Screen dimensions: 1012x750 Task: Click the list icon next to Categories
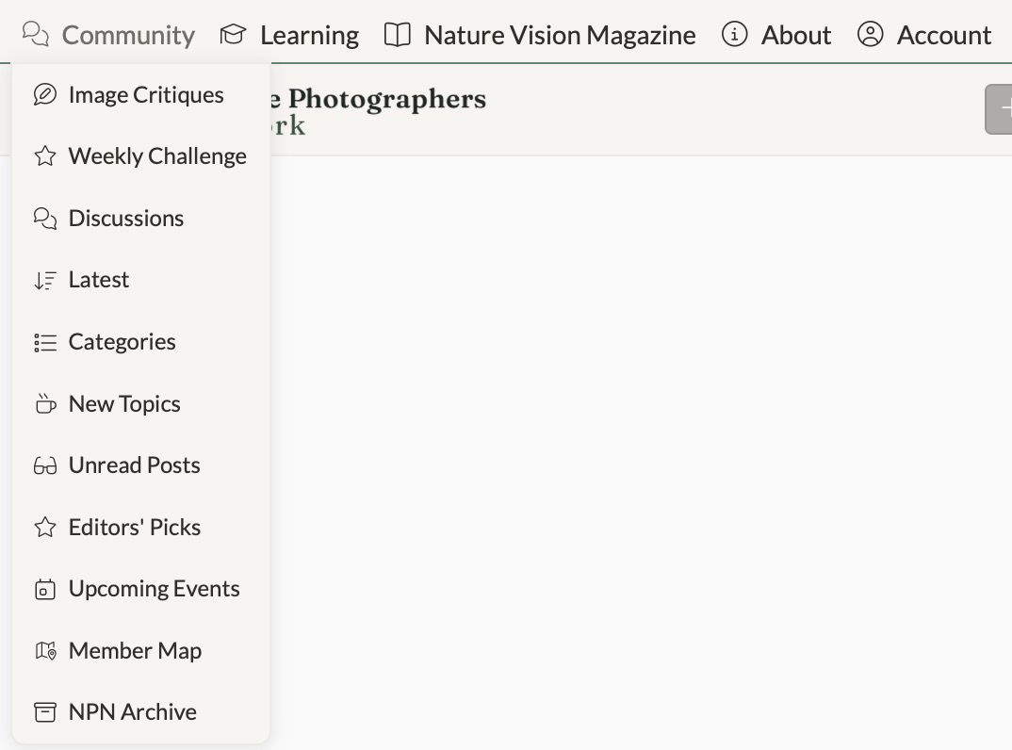[44, 342]
